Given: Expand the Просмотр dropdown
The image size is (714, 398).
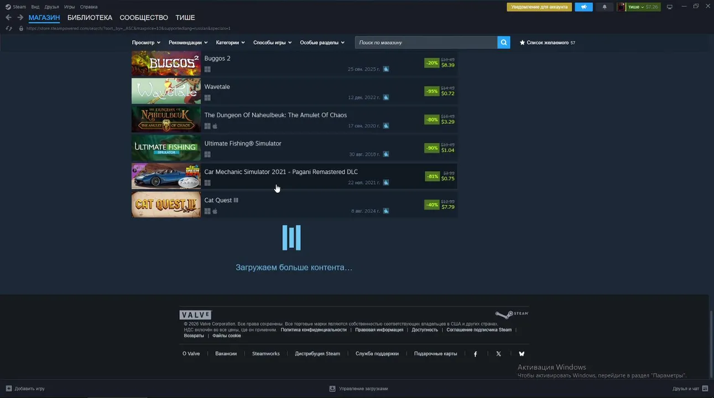Looking at the screenshot, I should coord(146,43).
